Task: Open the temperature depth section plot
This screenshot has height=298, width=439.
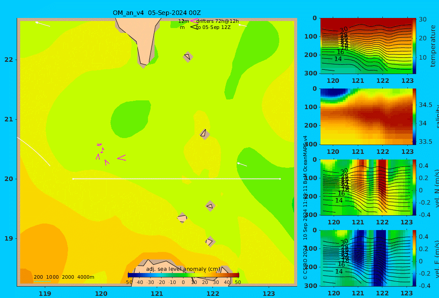Action: [x=366, y=46]
